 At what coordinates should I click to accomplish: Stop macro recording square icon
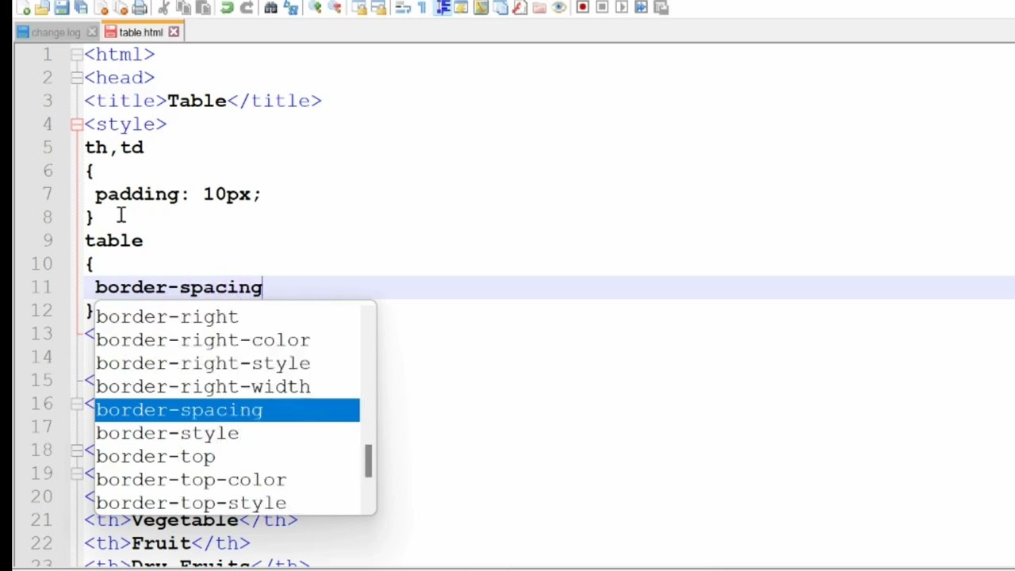(x=602, y=8)
